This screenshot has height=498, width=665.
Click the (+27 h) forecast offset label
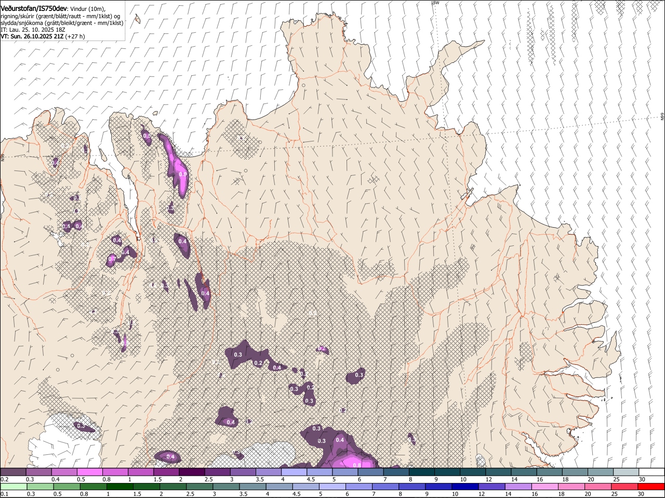pyautogui.click(x=75, y=36)
